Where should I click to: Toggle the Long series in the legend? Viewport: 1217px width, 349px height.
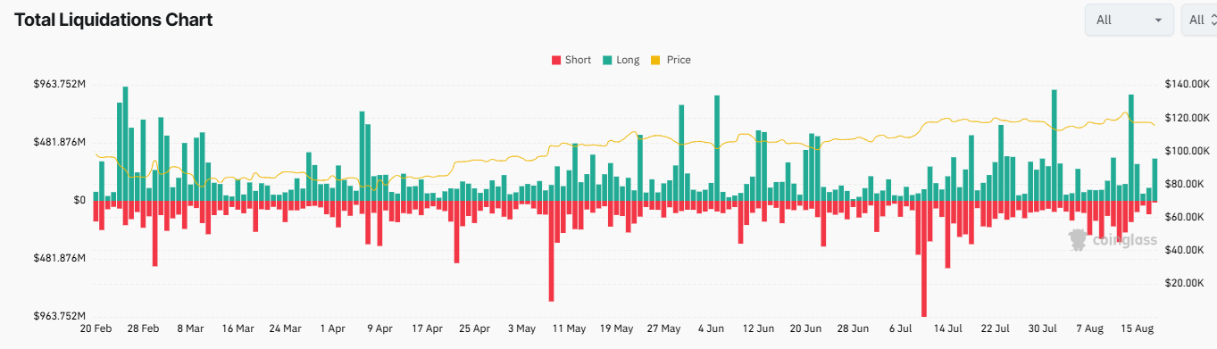pyautogui.click(x=621, y=60)
